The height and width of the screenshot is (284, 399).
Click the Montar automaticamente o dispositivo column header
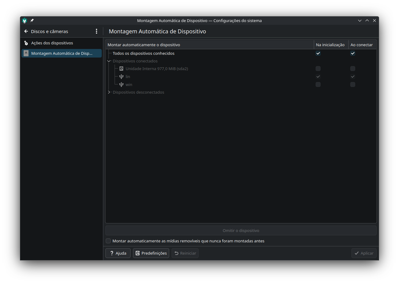point(210,45)
